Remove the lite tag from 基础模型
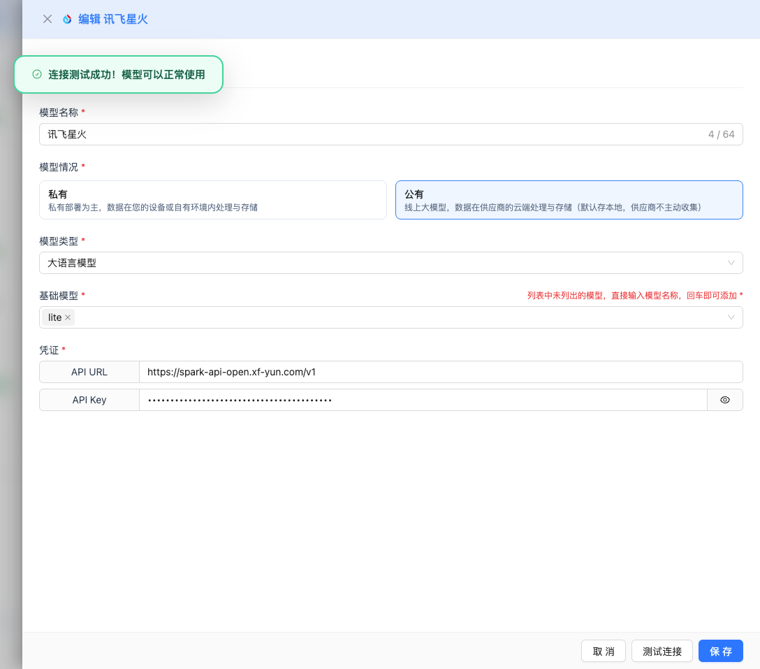Image resolution: width=760 pixels, height=669 pixels. click(68, 317)
